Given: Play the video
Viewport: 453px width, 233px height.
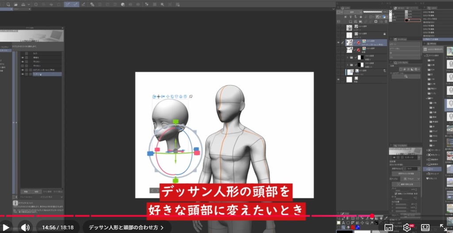Looking at the screenshot, I should (6, 228).
